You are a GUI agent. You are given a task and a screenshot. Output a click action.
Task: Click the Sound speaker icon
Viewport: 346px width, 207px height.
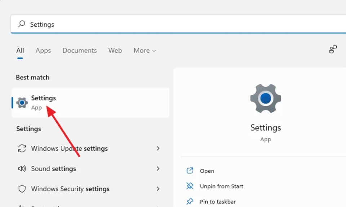22,169
